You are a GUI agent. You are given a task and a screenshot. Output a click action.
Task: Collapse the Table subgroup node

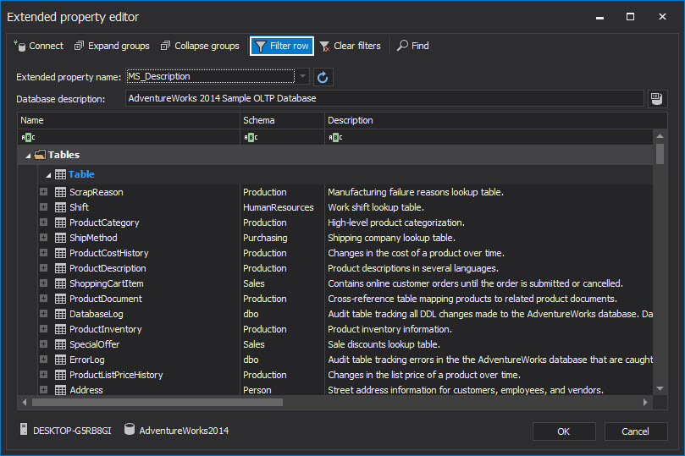[x=49, y=174]
